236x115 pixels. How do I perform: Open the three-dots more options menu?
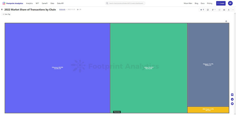tap(233, 10)
